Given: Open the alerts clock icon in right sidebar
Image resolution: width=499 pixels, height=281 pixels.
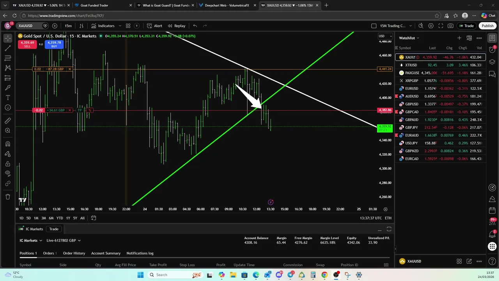Looking at the screenshot, I should pos(492,50).
